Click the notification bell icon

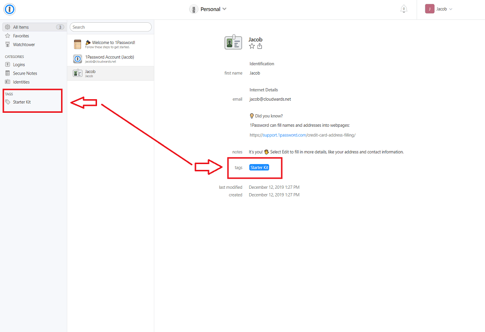pos(404,9)
